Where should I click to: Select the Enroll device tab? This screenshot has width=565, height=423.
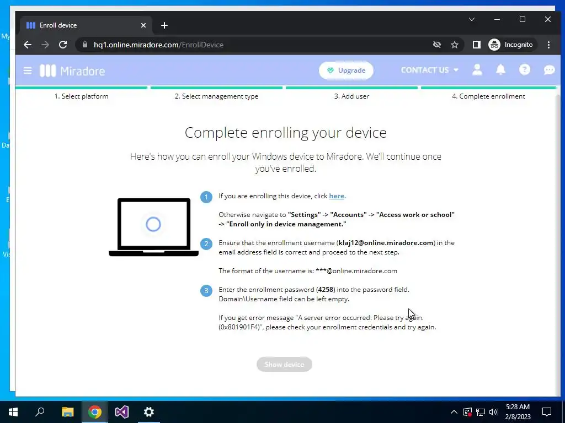coord(84,25)
